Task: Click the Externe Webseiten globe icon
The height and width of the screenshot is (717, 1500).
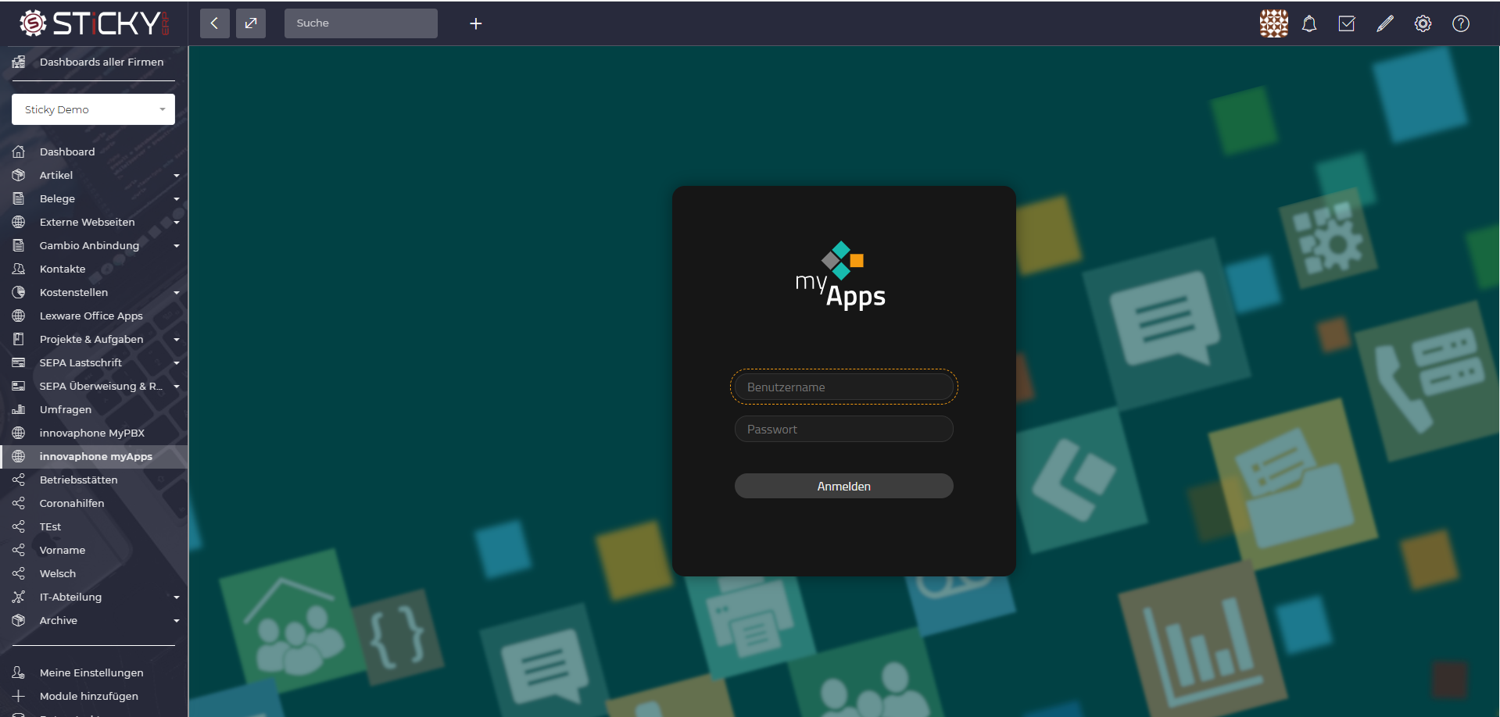Action: [x=19, y=222]
